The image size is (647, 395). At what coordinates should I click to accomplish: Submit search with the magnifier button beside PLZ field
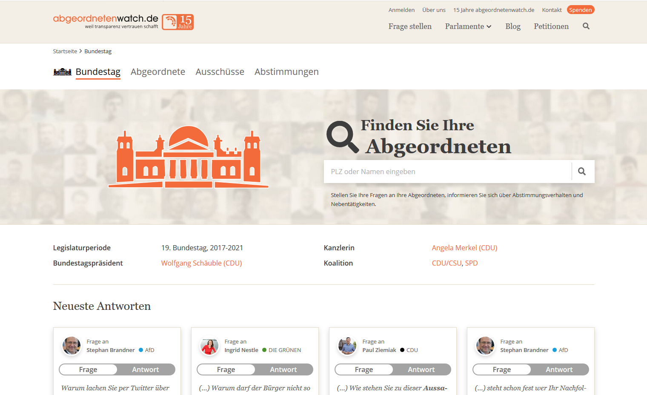pyautogui.click(x=582, y=172)
